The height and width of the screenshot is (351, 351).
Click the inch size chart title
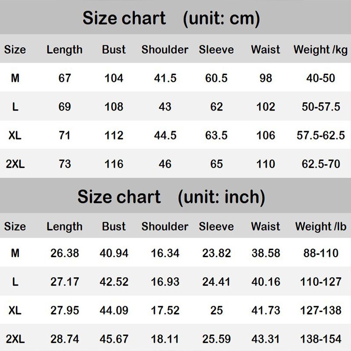click(x=171, y=197)
